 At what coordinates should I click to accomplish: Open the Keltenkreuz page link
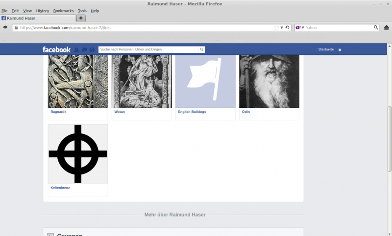point(60,188)
